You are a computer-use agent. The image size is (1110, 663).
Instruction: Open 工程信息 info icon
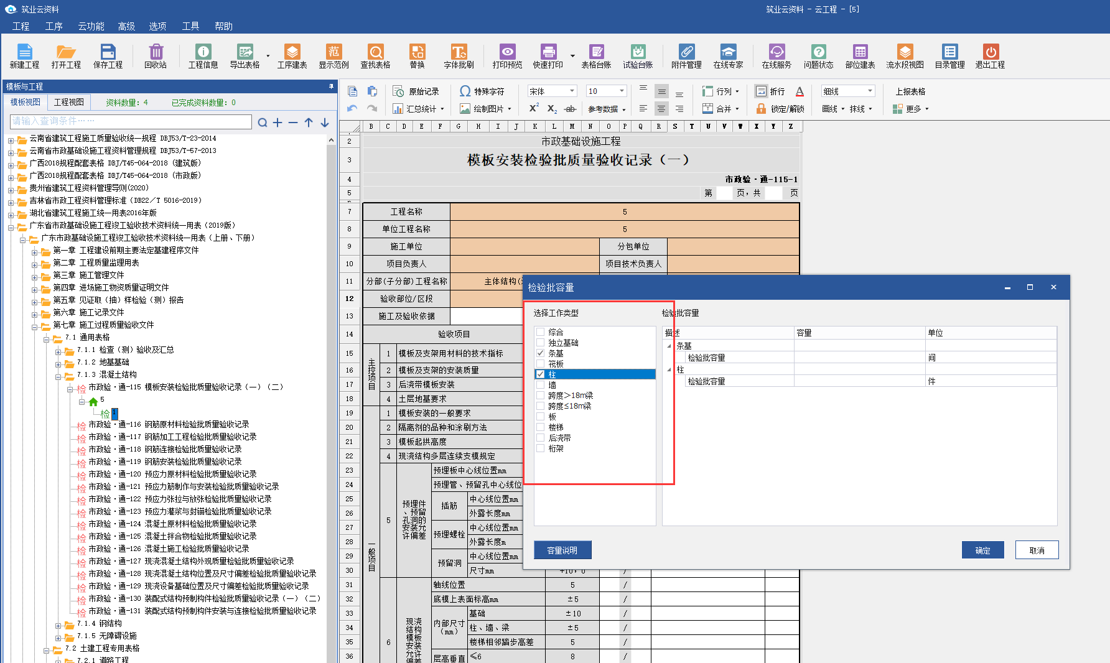tap(203, 56)
